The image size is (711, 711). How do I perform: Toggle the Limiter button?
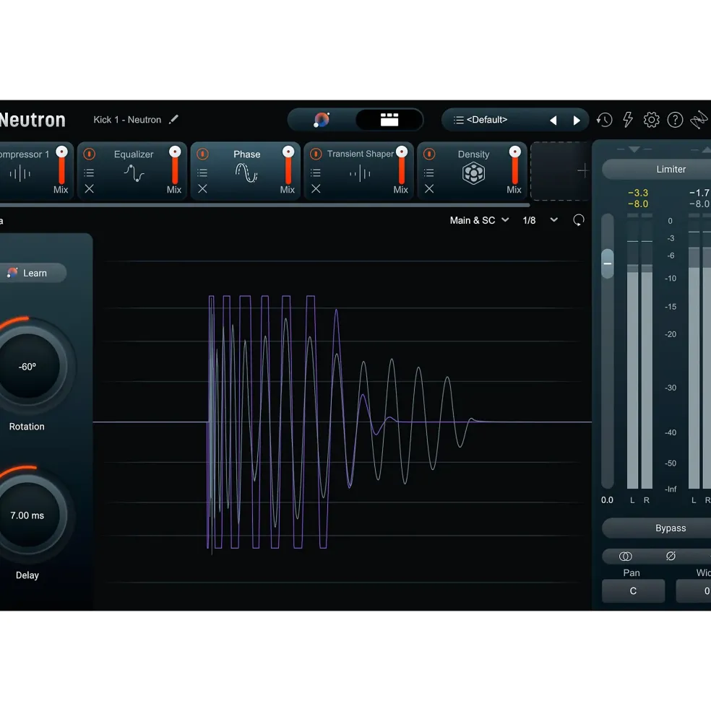click(x=657, y=169)
